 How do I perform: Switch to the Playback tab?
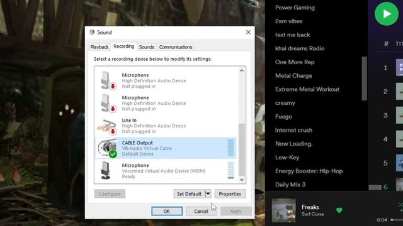point(99,47)
